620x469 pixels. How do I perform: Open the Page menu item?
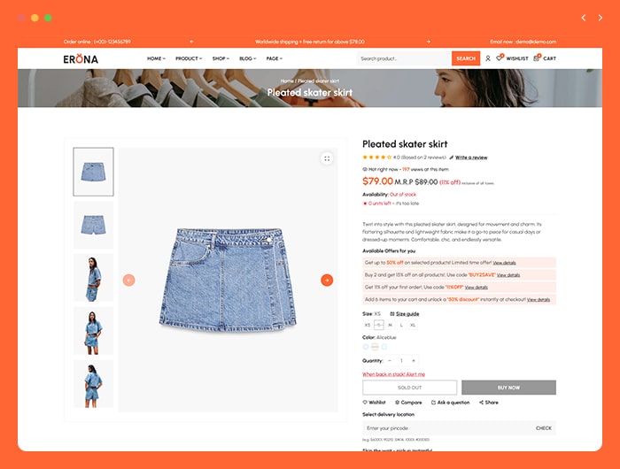(274, 58)
